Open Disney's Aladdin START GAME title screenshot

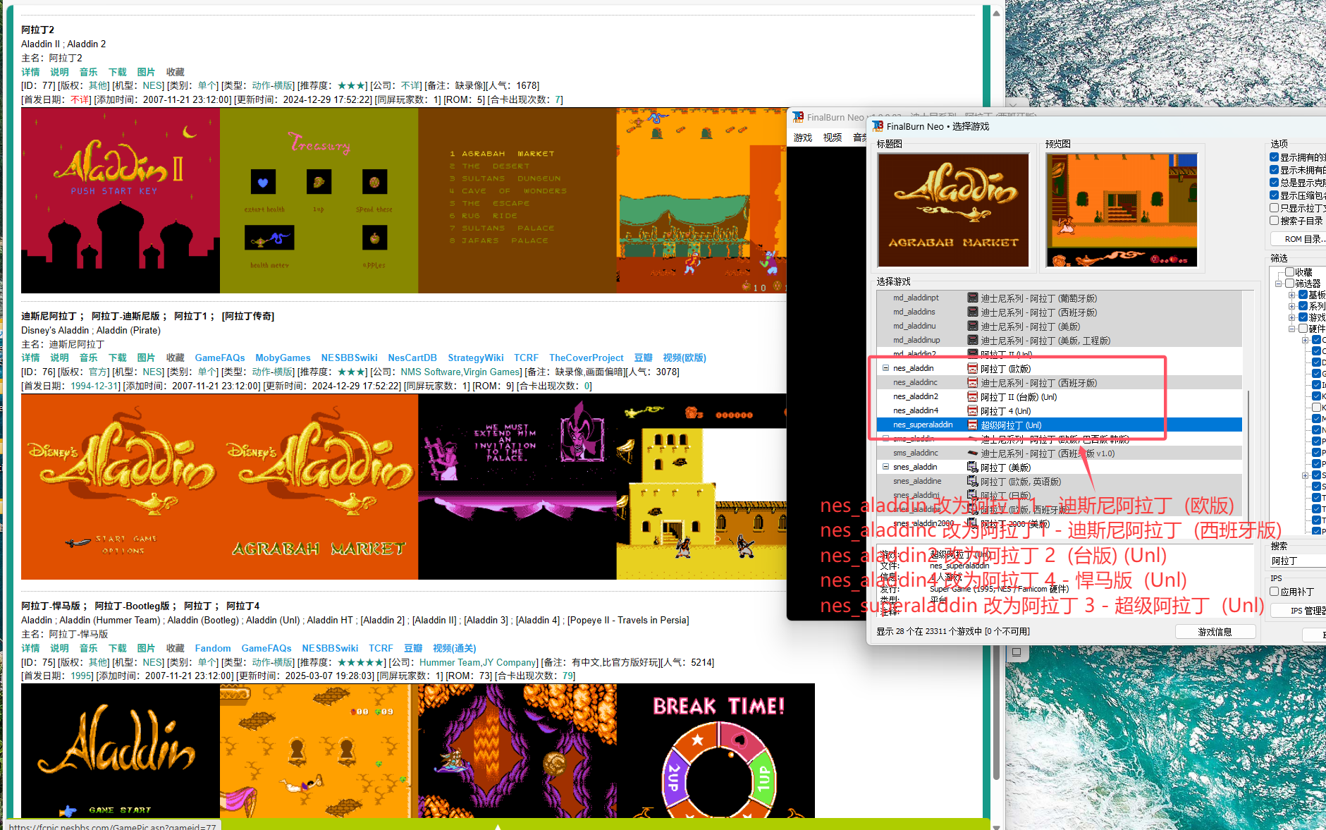121,487
